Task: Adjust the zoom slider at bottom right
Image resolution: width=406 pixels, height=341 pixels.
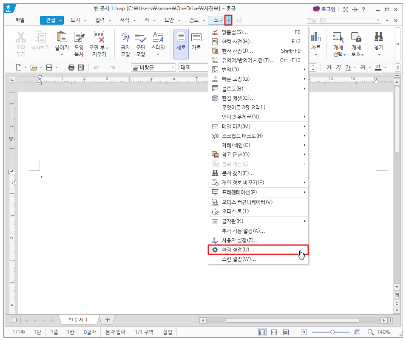Action: 332,332
